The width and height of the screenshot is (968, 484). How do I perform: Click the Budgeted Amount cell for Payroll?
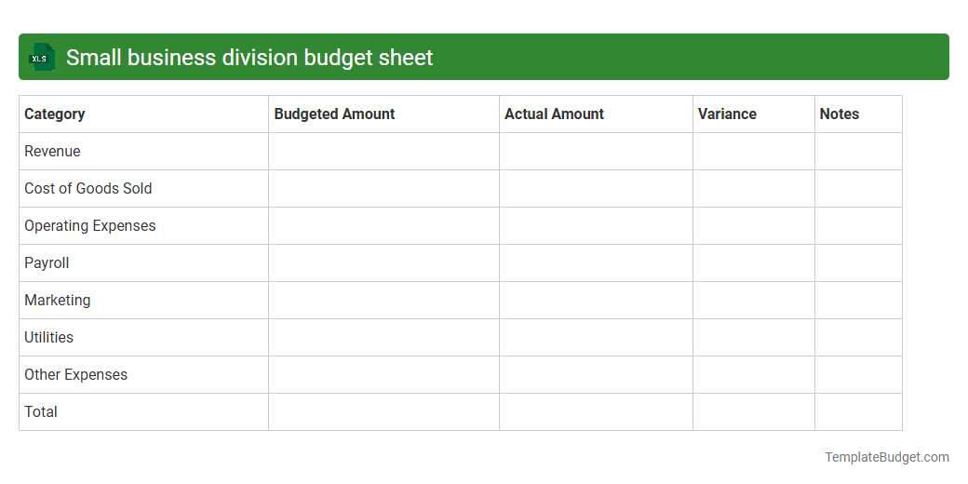[x=384, y=263]
